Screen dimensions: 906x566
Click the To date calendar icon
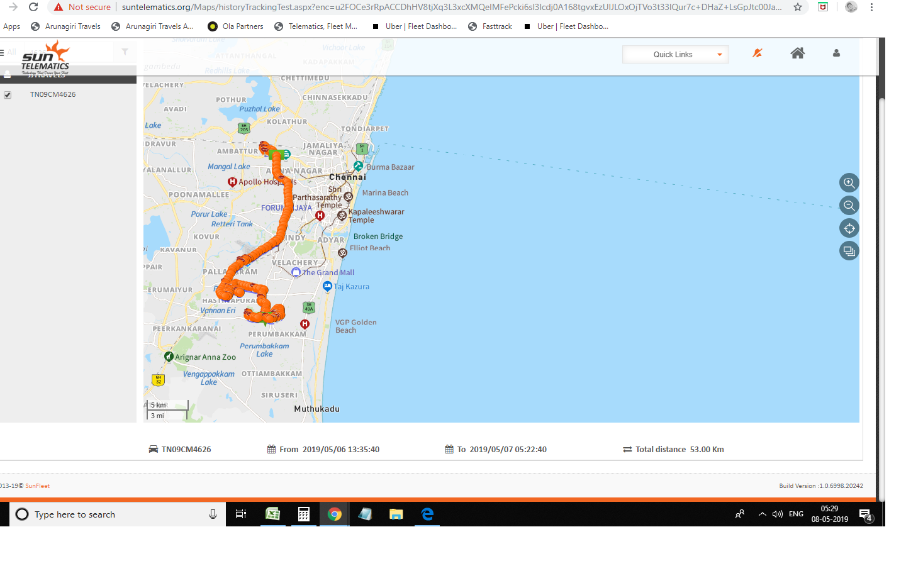[x=449, y=449]
